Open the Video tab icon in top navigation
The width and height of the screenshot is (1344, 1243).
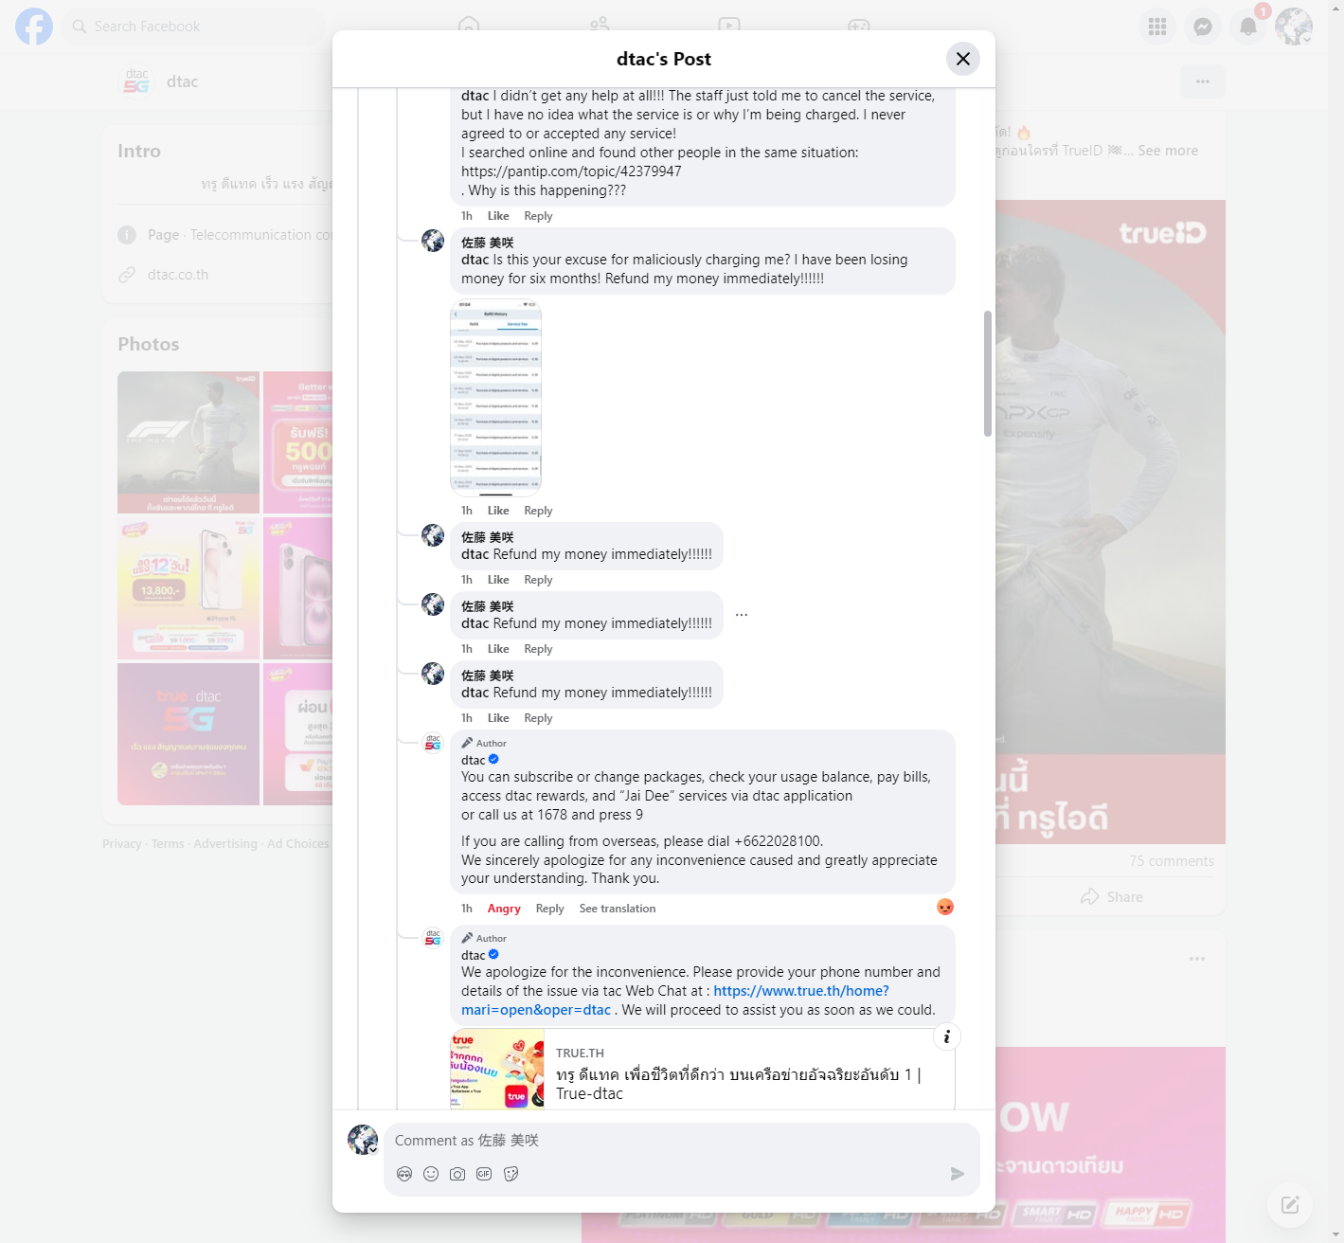[728, 25]
